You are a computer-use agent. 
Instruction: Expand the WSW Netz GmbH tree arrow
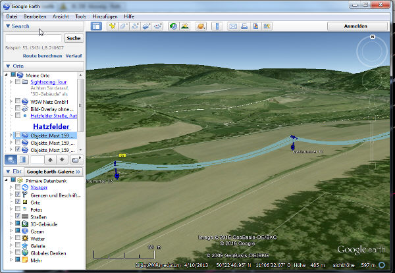[11, 101]
